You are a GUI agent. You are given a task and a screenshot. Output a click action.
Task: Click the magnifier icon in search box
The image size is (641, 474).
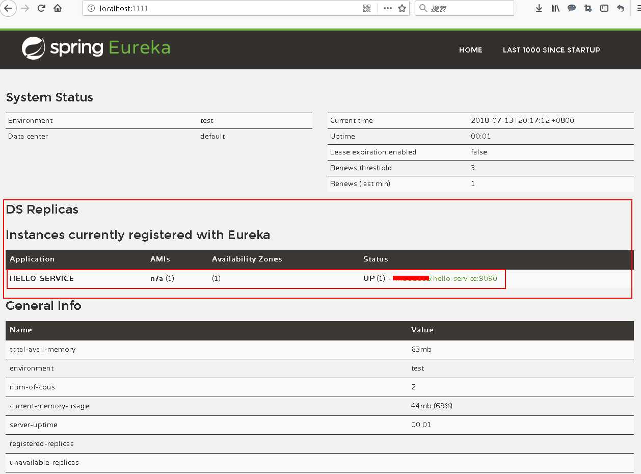click(x=423, y=8)
